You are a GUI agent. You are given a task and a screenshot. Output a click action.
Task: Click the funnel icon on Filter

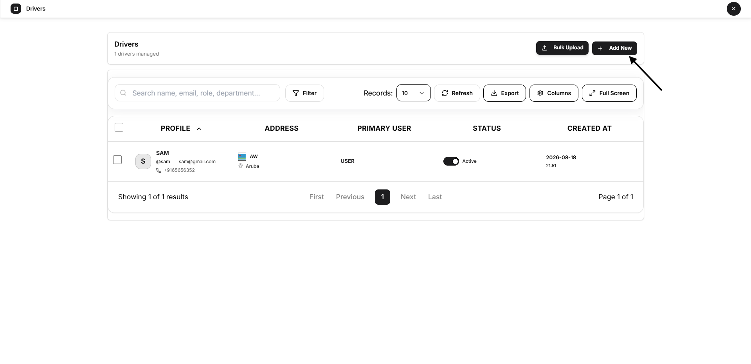[296, 93]
